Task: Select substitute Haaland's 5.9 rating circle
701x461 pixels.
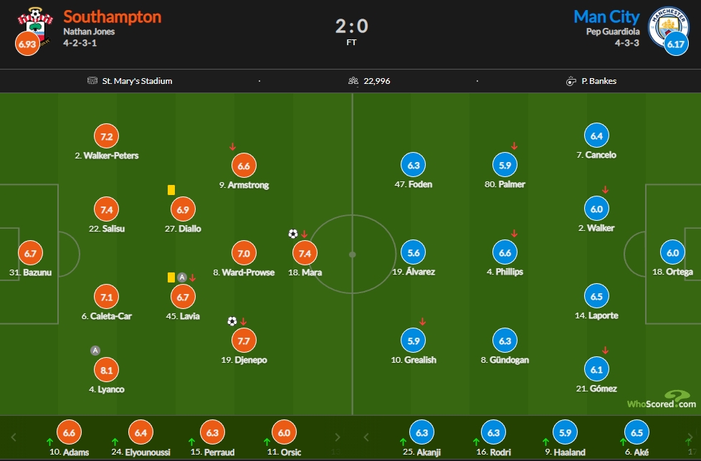Action: (565, 432)
